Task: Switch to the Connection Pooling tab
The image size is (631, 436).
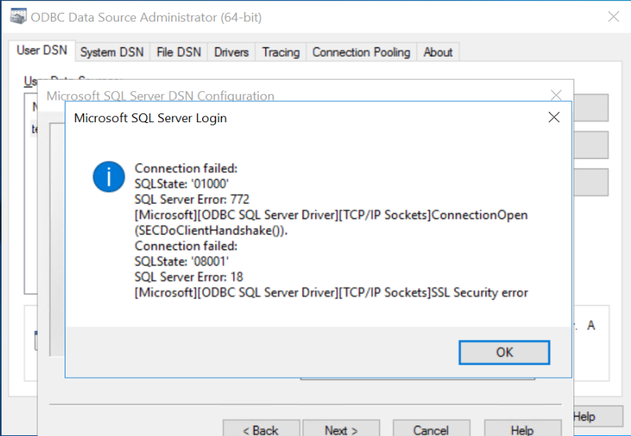Action: 361,52
